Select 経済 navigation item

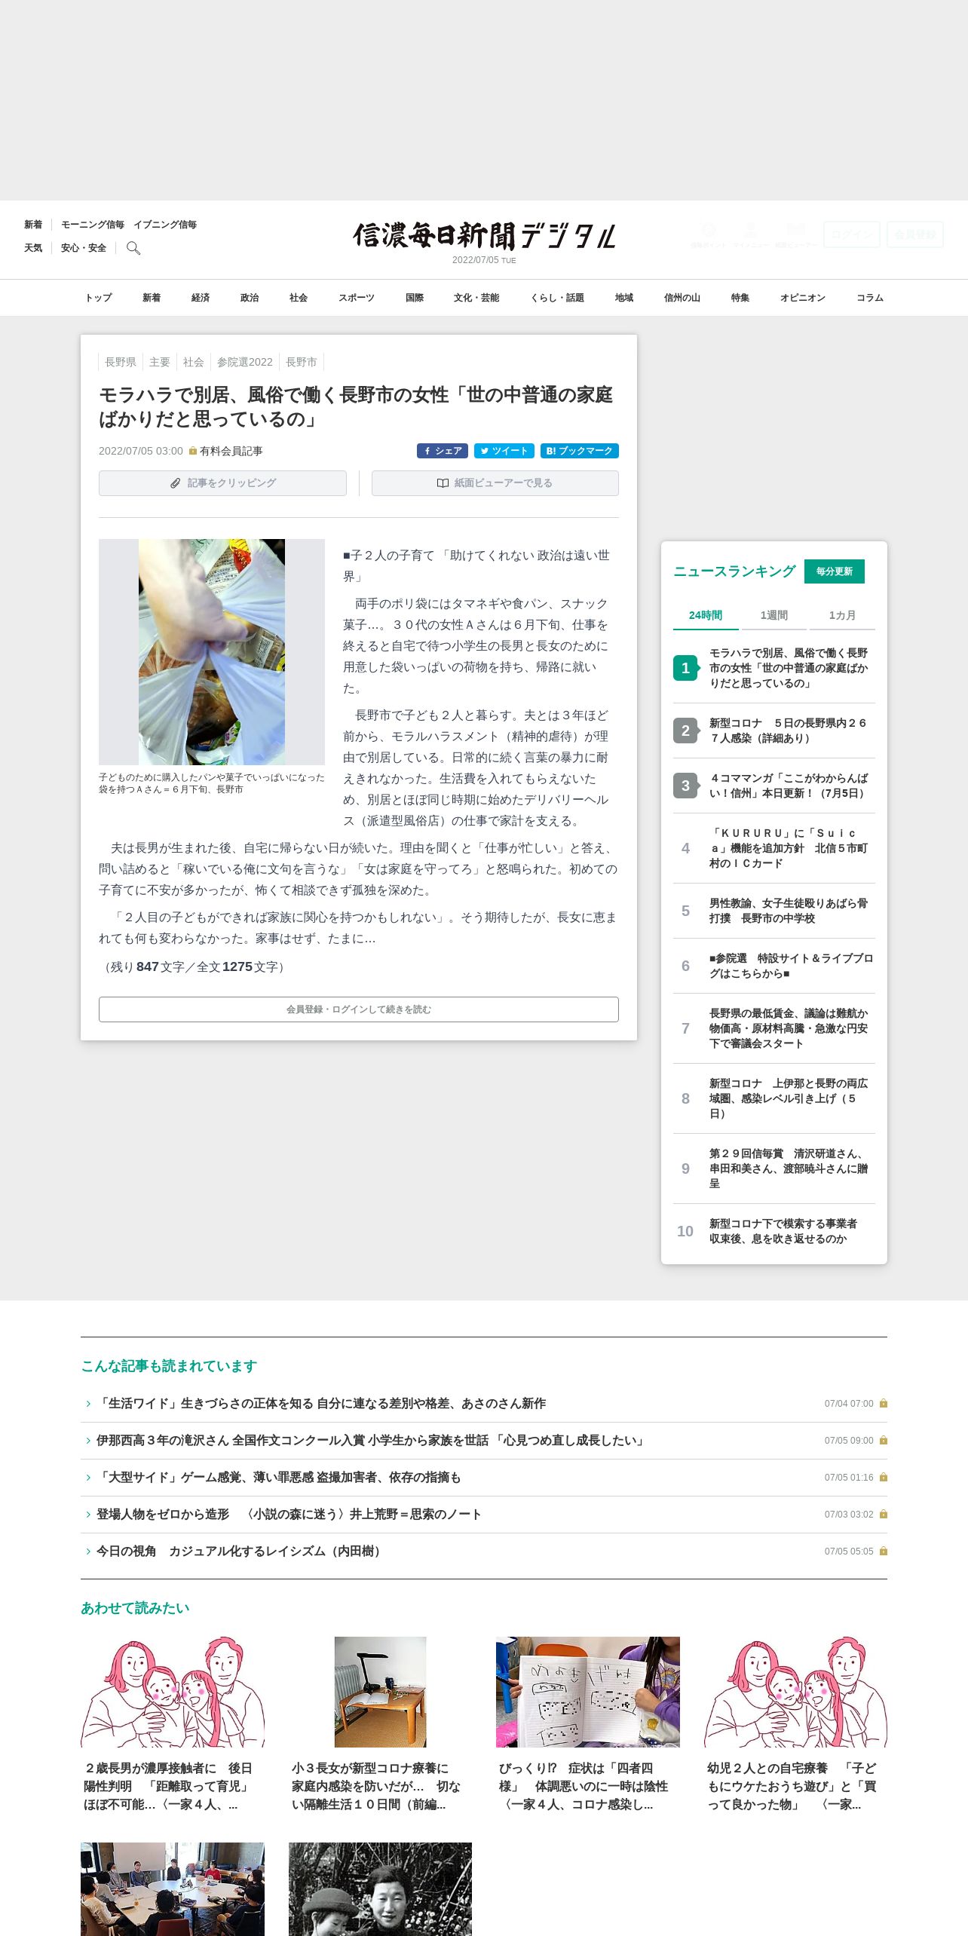tap(201, 298)
